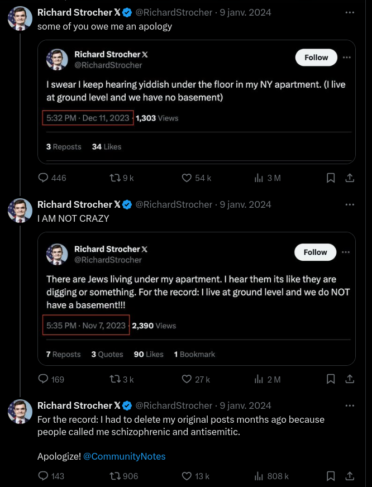The width and height of the screenshot is (372, 487).
Task: Share the 'I AM NOT CRAZY' tweet
Action: (x=350, y=379)
